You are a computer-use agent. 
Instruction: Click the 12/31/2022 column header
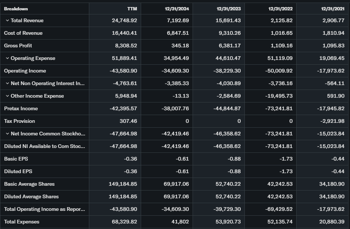coord(280,9)
